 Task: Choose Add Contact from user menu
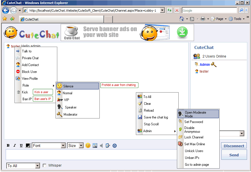tap(36, 65)
